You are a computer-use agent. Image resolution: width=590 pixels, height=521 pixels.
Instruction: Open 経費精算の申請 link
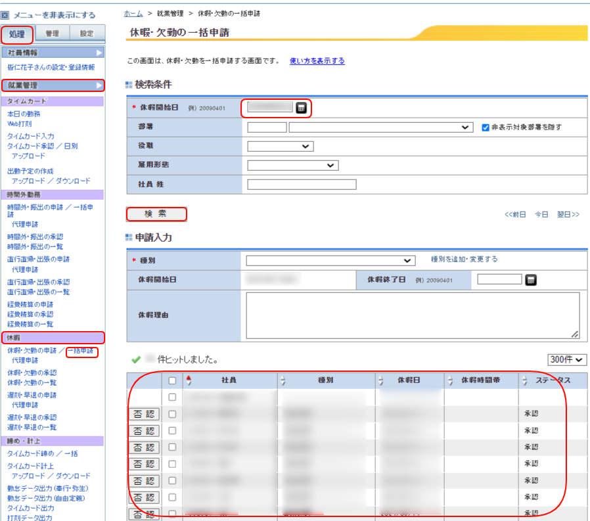pos(30,304)
